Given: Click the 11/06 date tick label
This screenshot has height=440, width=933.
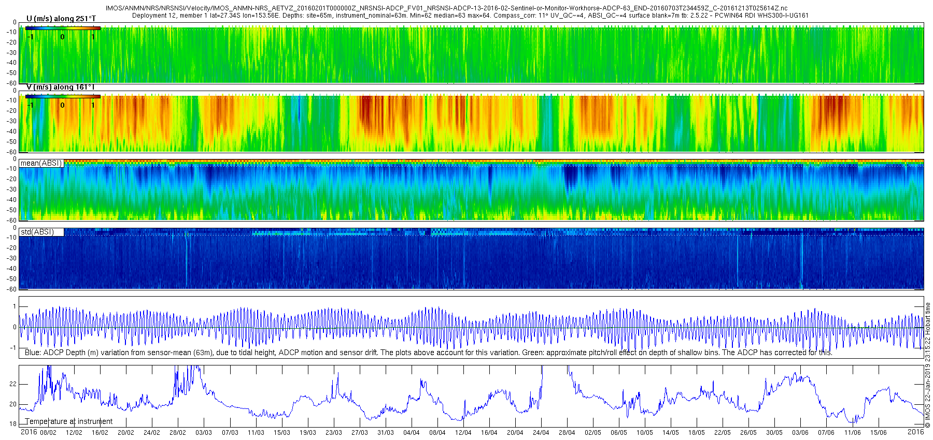Looking at the screenshot, I should click(852, 433).
